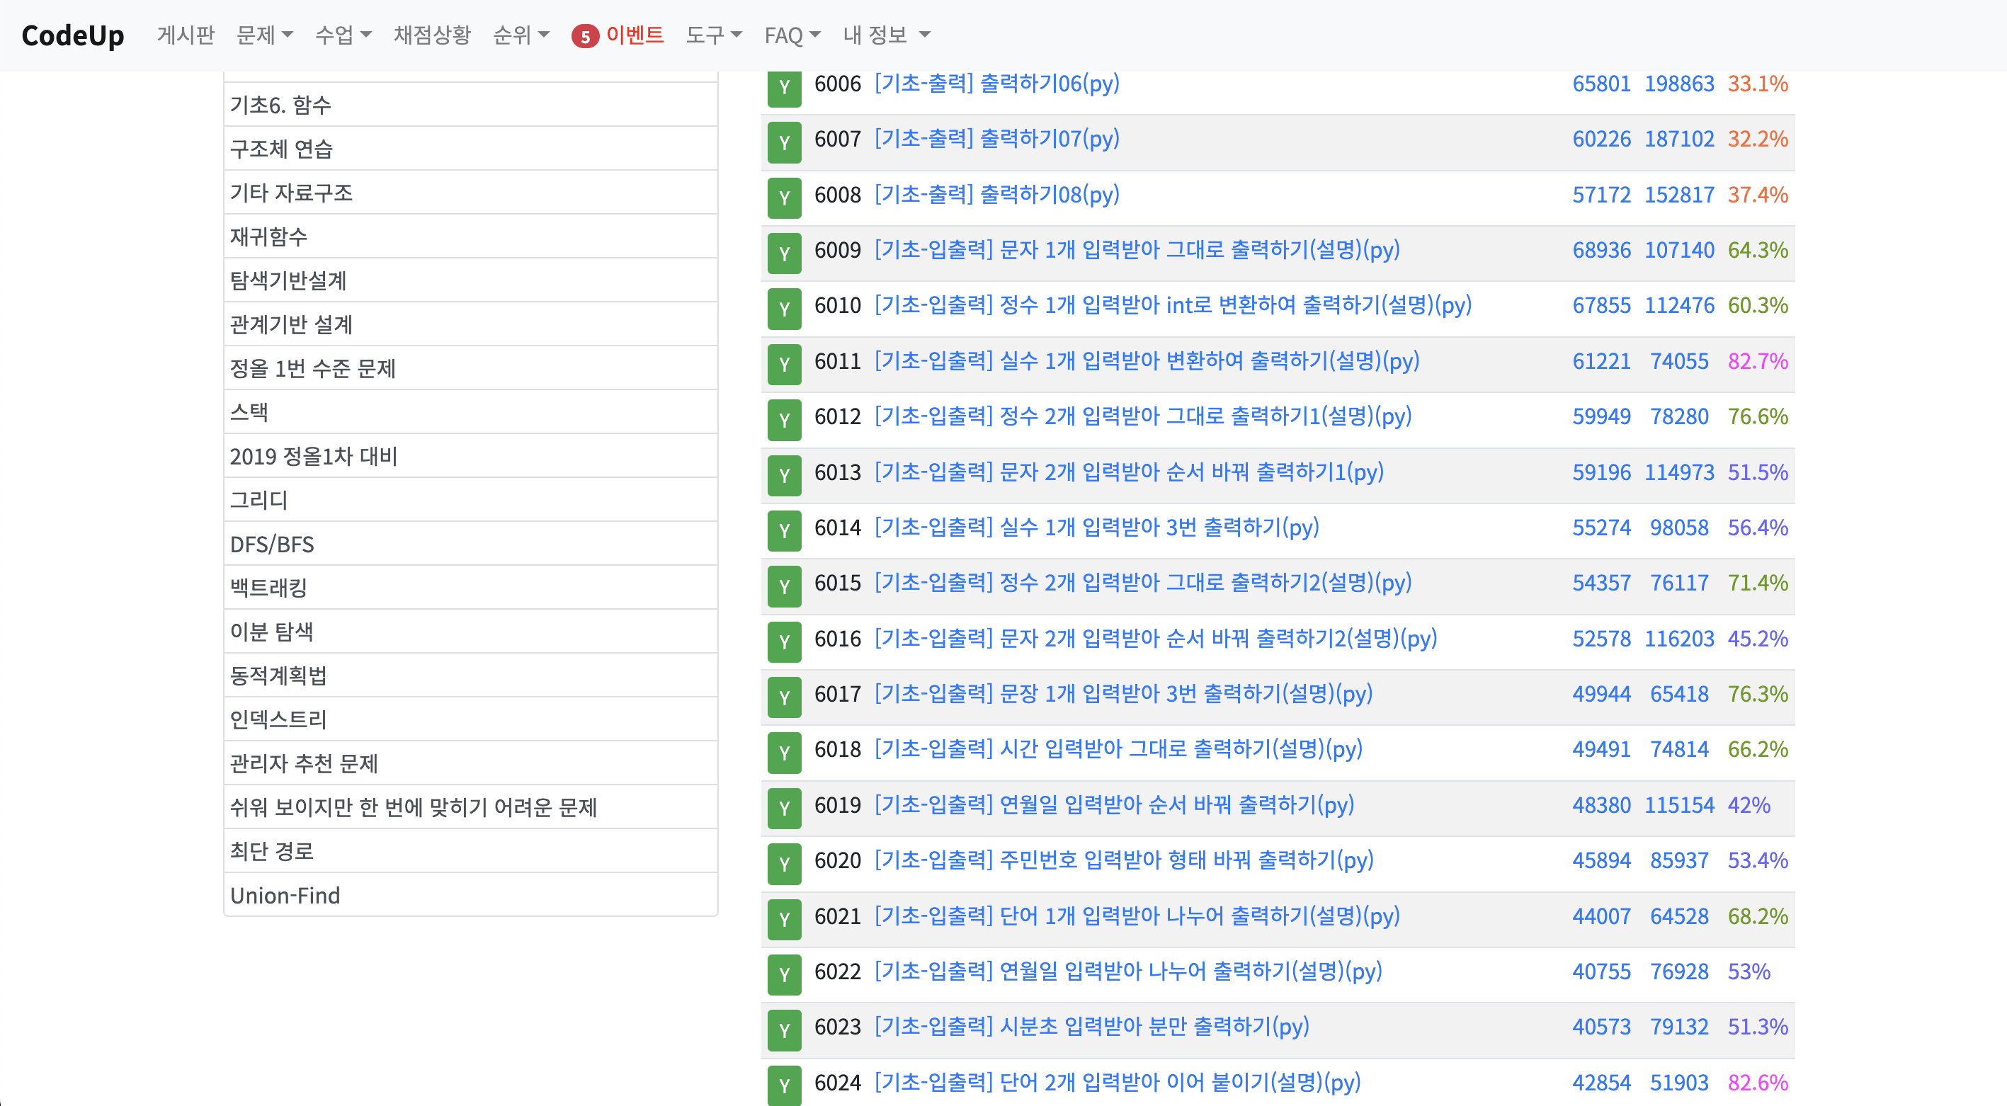
Task: Select the 백트래킹 category
Action: [x=470, y=587]
